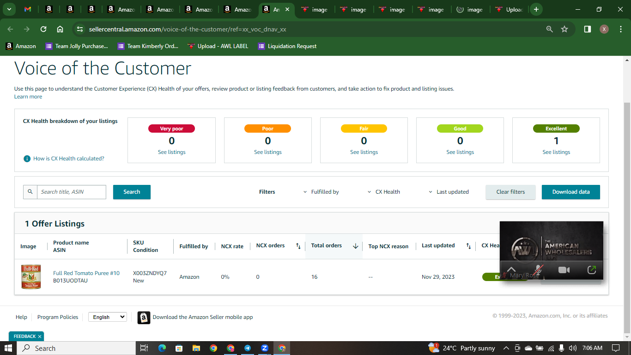Open Program Policies in footer
Viewport: 631px width, 355px height.
pos(58,317)
